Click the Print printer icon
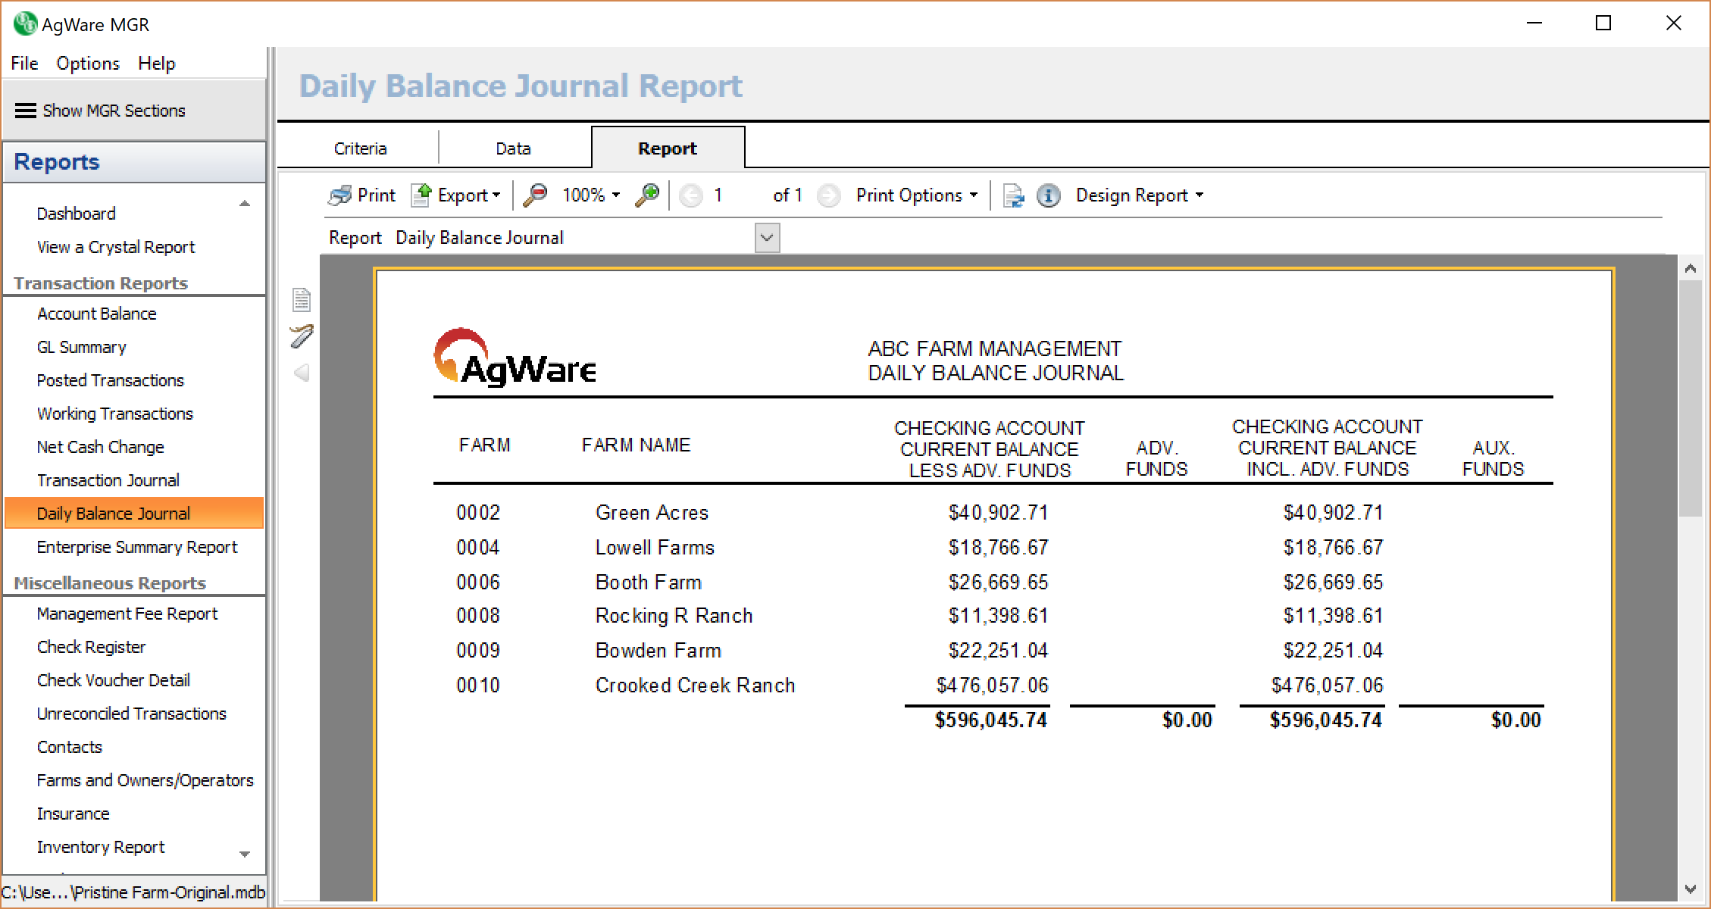Image resolution: width=1711 pixels, height=909 pixels. point(339,195)
